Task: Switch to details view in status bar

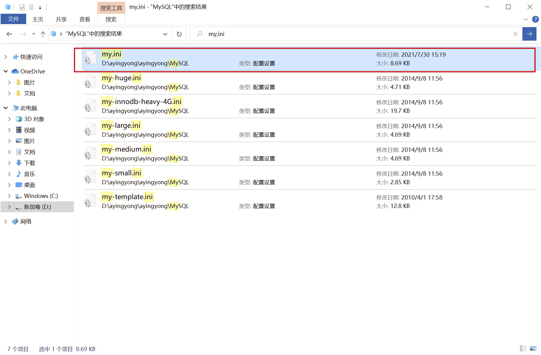Action: click(x=523, y=349)
